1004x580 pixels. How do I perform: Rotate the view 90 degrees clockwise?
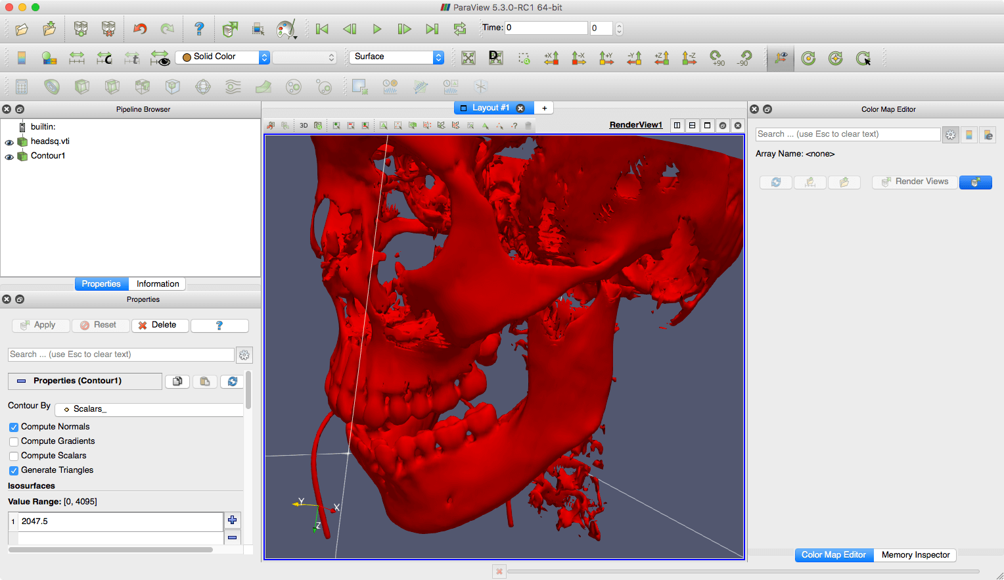tap(717, 58)
